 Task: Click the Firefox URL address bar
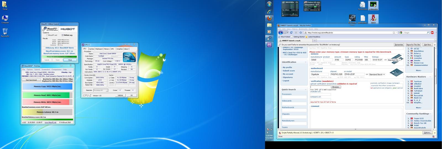(348, 33)
